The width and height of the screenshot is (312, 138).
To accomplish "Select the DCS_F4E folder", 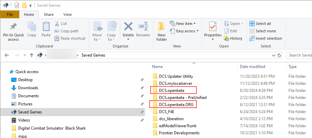I will pos(164,111).
